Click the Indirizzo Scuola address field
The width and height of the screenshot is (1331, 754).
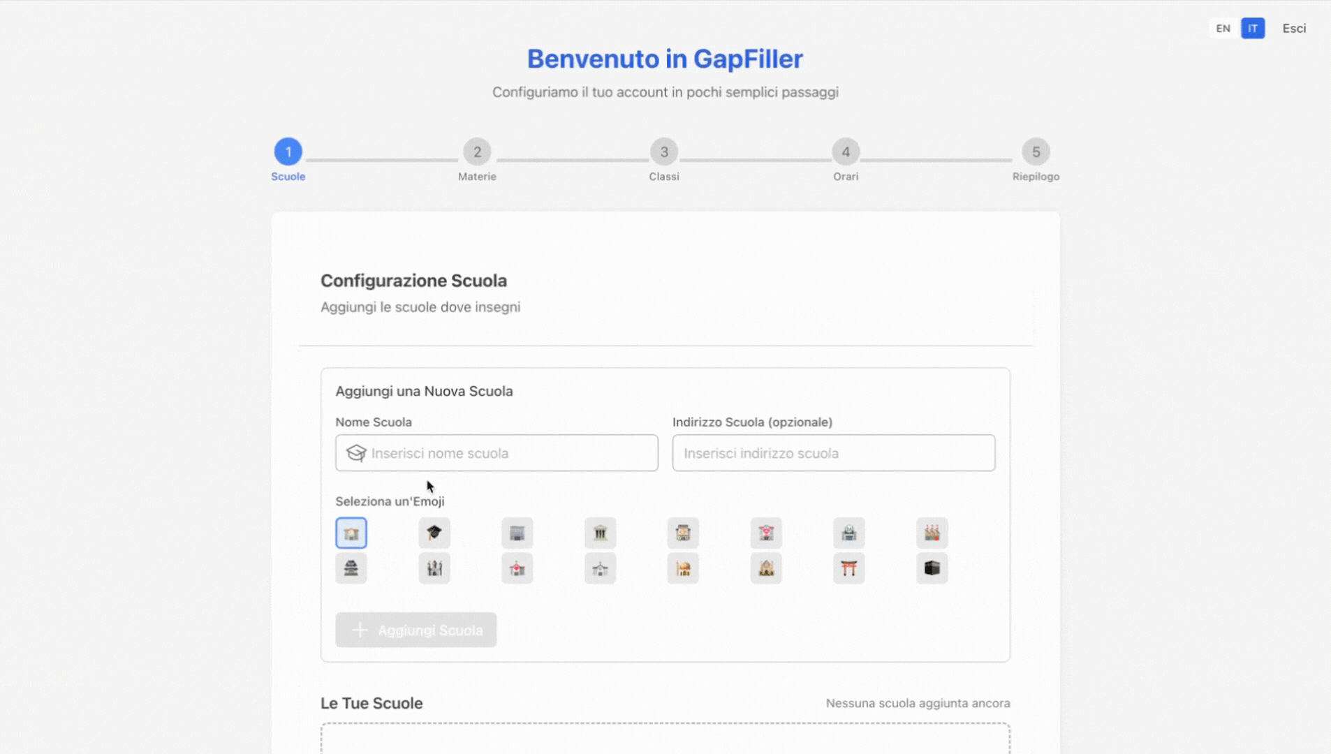coord(833,453)
